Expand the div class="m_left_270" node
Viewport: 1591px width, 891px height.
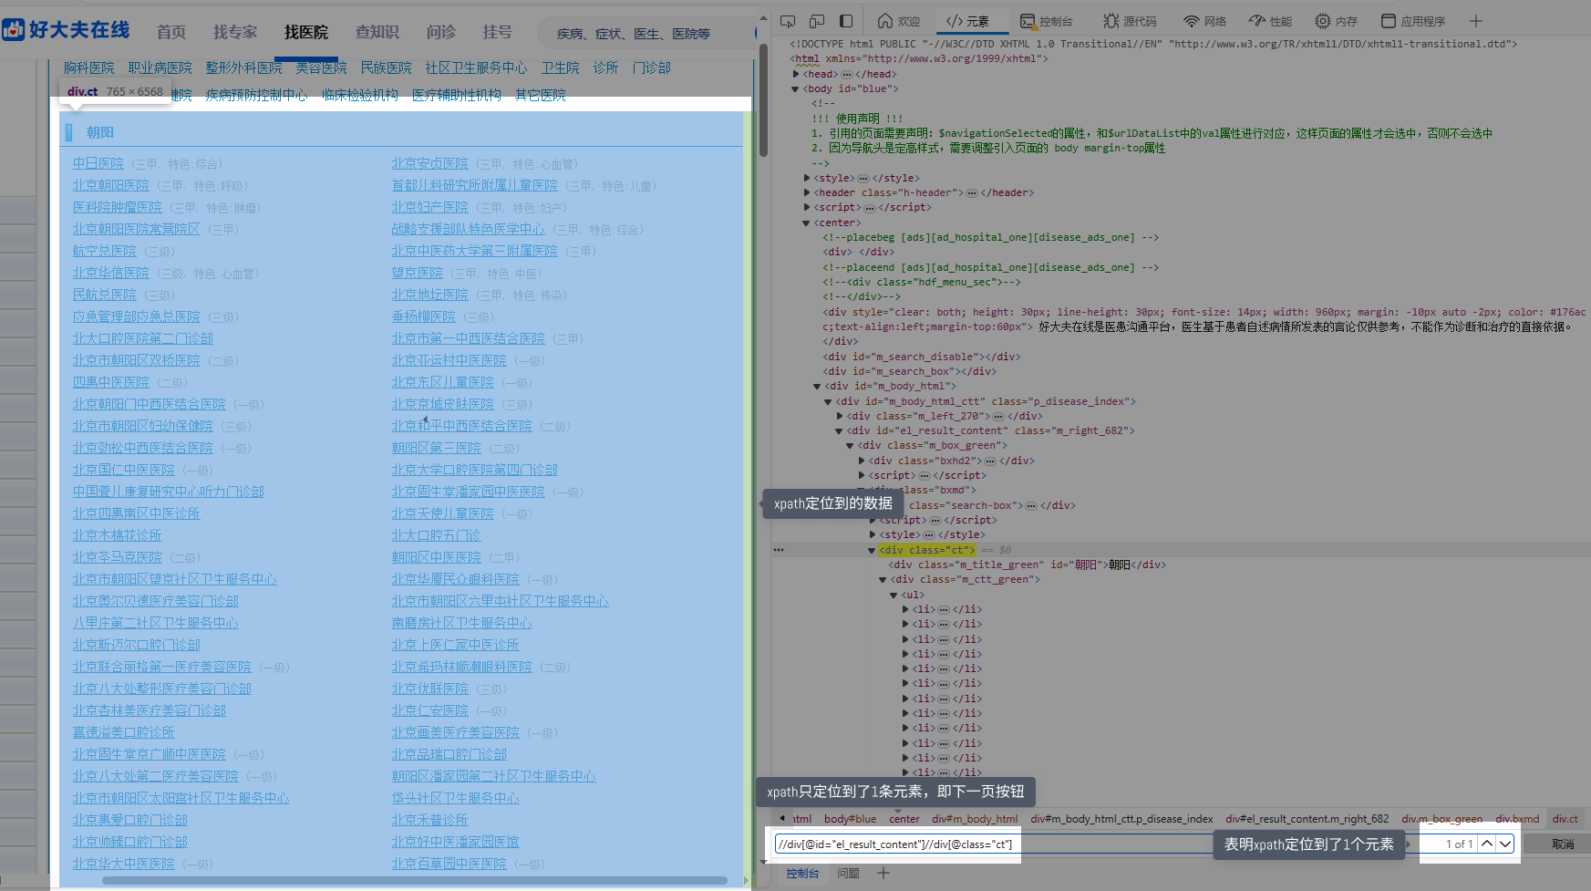tap(840, 416)
